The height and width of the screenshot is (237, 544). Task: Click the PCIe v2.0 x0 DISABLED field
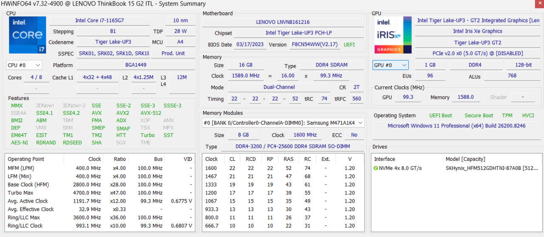click(478, 53)
